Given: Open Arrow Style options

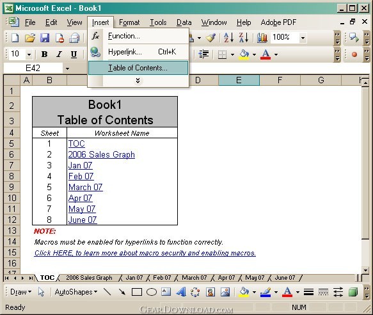Looking at the screenshot, I should [x=338, y=292].
